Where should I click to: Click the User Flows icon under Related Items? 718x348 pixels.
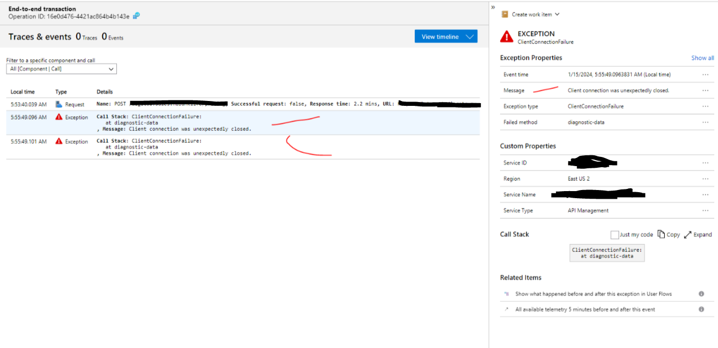[507, 293]
